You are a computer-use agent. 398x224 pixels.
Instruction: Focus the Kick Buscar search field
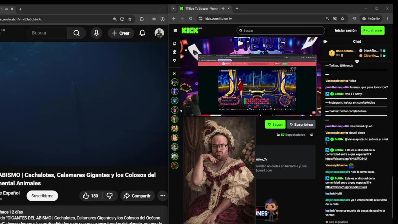coord(280,30)
